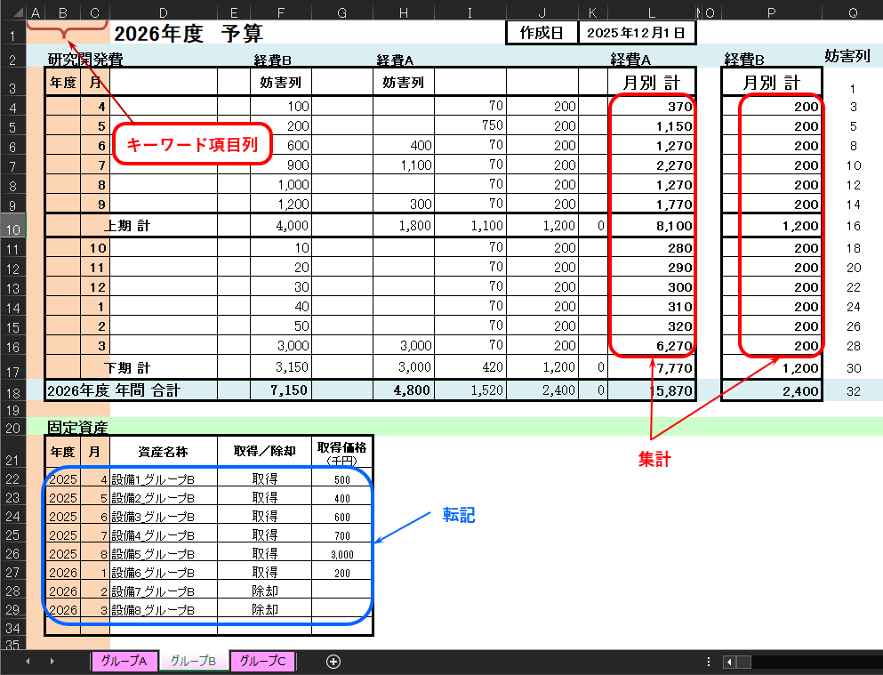Click the value 2,400 in column P
The height and width of the screenshot is (675, 883).
coord(772,390)
